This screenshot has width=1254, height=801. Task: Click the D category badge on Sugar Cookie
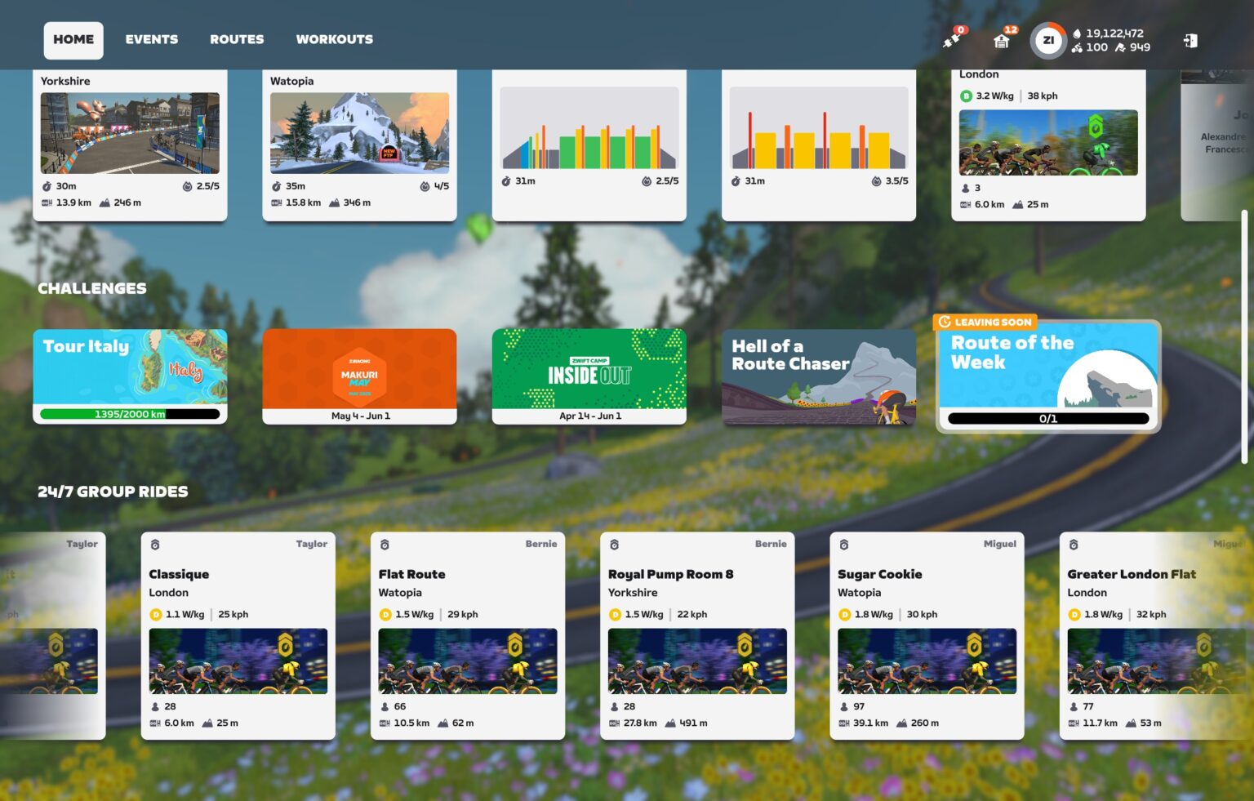844,614
